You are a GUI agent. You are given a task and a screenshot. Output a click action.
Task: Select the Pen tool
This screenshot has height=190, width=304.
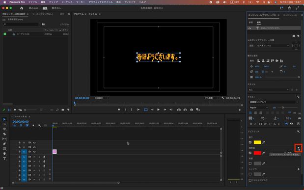(4, 144)
